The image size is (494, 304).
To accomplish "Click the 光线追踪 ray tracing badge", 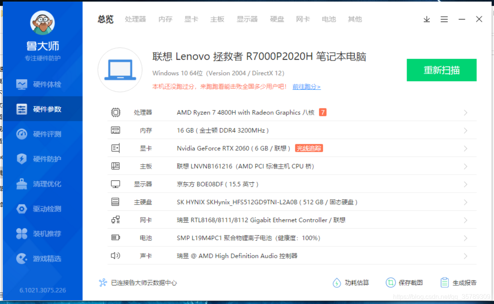I will click(x=309, y=148).
